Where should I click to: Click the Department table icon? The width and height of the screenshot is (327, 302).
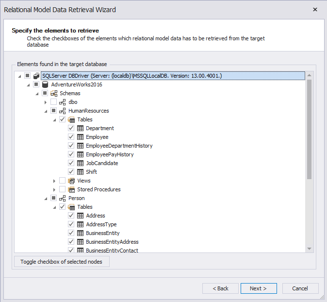(x=80, y=128)
